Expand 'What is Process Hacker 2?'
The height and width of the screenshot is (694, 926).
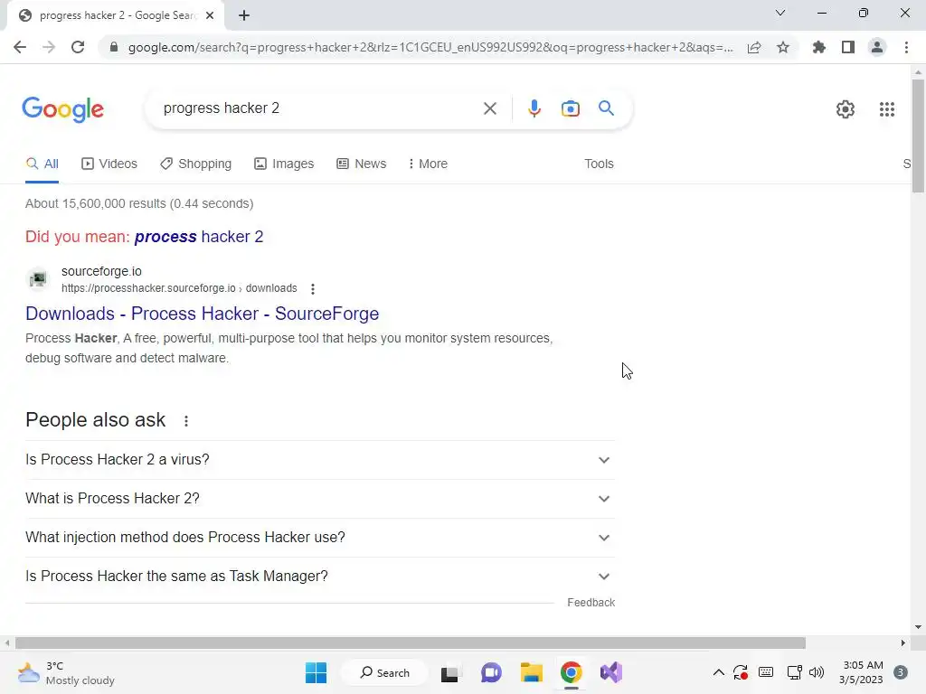click(319, 499)
